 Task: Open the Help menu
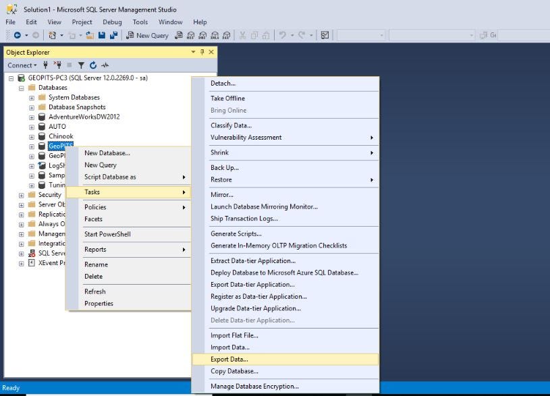pyautogui.click(x=200, y=22)
